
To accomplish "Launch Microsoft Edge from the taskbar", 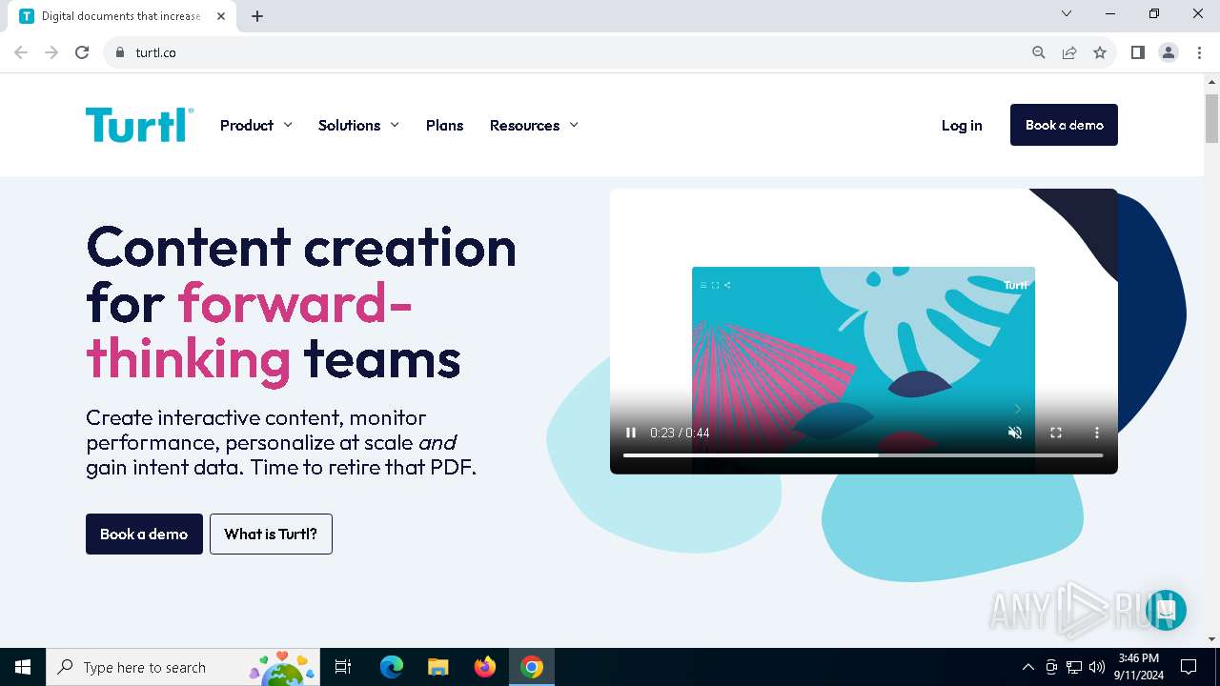I will (392, 667).
